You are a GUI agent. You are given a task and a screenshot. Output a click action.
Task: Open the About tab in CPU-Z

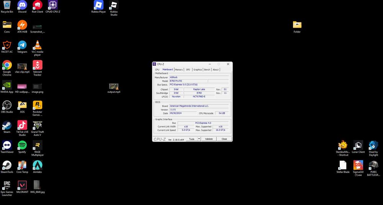tap(216, 69)
